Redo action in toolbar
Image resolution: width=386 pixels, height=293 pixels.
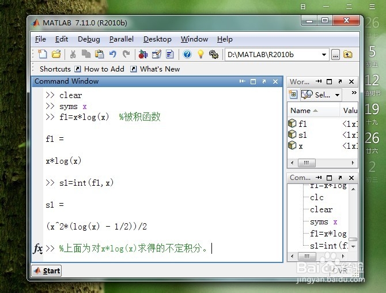coord(126,54)
